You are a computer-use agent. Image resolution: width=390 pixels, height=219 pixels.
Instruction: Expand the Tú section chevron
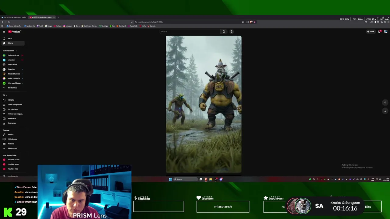[6, 96]
